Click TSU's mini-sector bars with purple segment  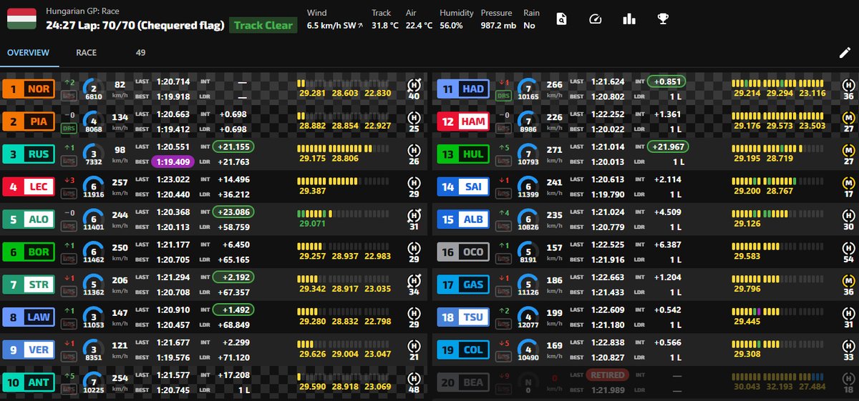[x=780, y=312]
